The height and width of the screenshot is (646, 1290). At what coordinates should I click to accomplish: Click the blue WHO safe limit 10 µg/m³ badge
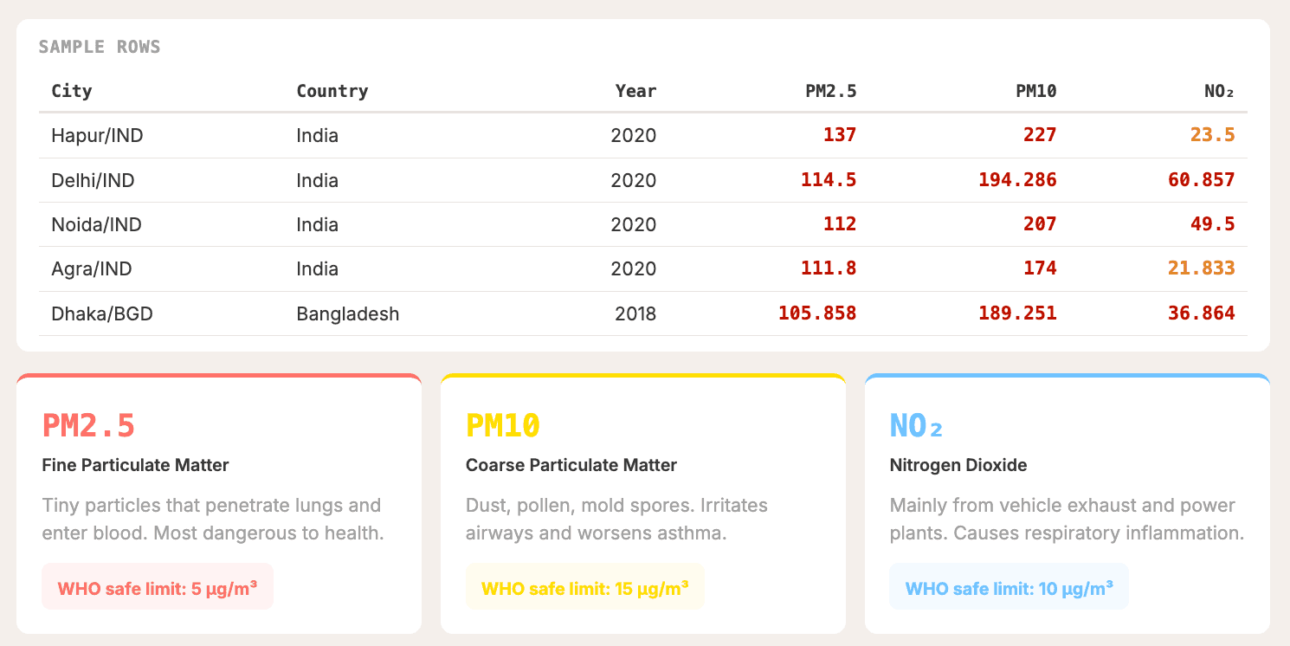(1009, 587)
